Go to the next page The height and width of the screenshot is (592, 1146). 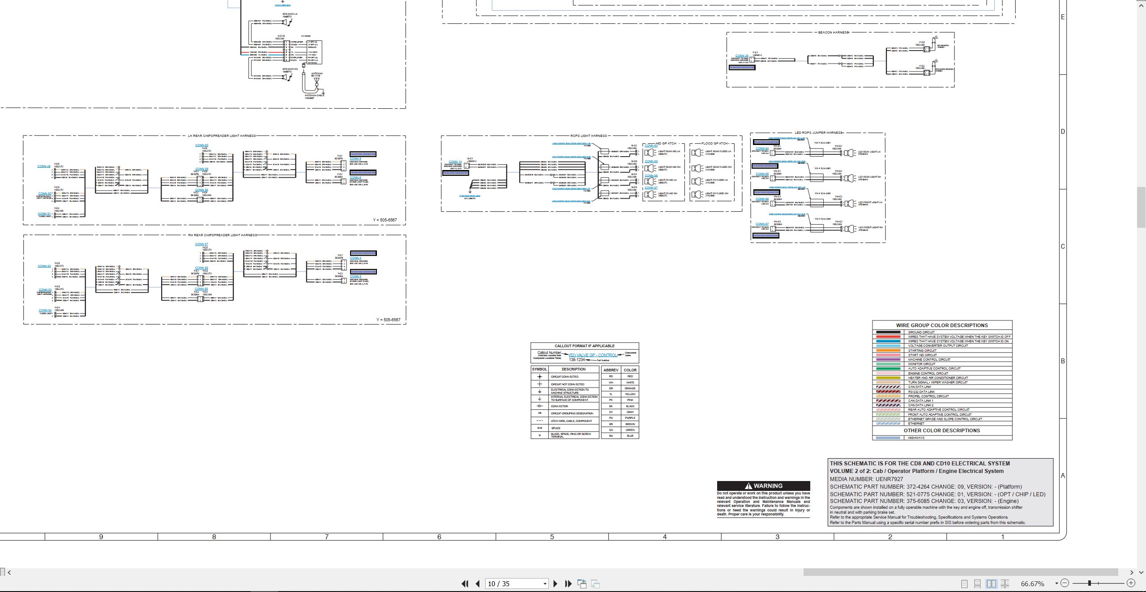coord(556,583)
